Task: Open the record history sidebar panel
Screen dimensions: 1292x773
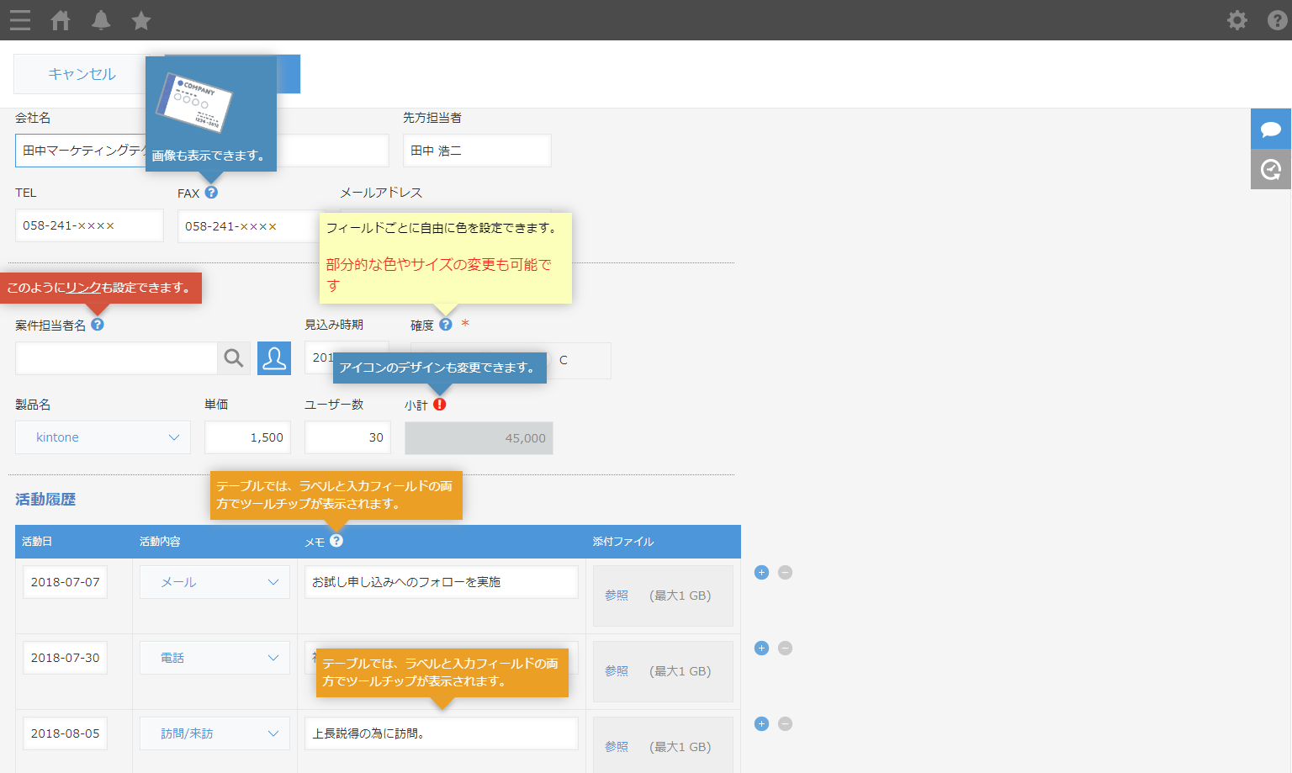Action: (1271, 169)
